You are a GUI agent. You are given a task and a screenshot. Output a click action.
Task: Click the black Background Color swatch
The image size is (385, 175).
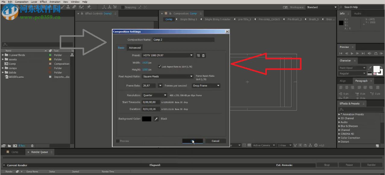(x=147, y=119)
